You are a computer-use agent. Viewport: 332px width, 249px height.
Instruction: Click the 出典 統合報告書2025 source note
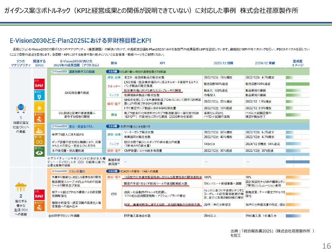pyautogui.click(x=272, y=233)
